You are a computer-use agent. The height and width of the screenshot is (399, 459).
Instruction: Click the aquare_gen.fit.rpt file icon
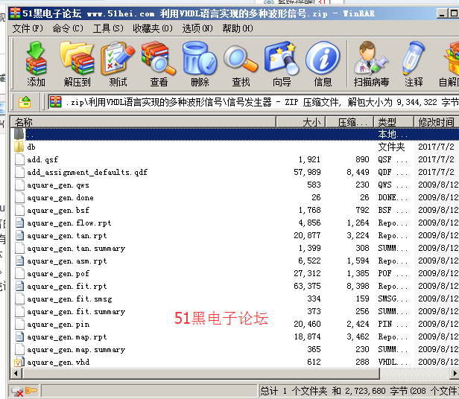pyautogui.click(x=19, y=286)
